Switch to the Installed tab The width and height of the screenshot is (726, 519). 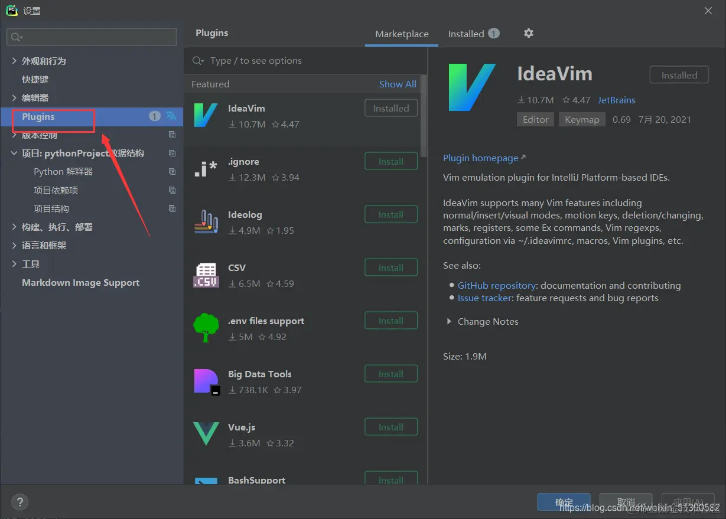tap(474, 34)
